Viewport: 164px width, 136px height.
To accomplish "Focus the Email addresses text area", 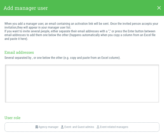I will click(82, 84).
